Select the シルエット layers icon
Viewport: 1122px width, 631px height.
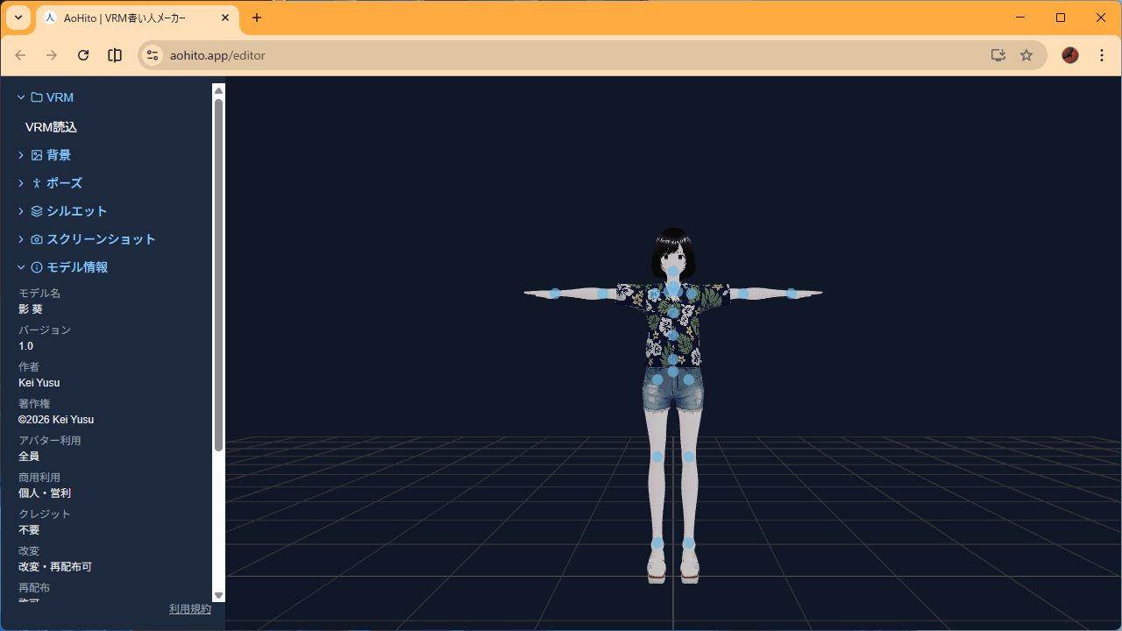36,210
